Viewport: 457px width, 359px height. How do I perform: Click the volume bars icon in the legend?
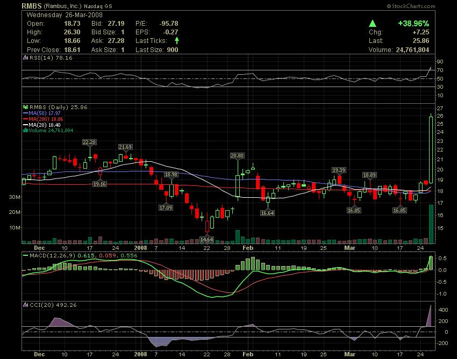pos(26,131)
